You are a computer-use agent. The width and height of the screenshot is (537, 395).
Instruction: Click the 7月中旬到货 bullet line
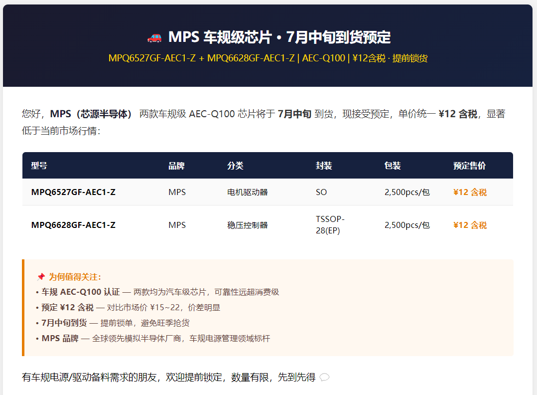113,323
